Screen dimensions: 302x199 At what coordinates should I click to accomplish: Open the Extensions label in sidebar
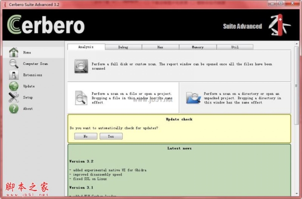click(33, 75)
